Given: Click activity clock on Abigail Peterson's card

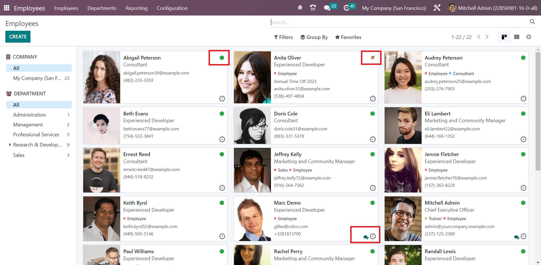Looking at the screenshot, I should [222, 98].
